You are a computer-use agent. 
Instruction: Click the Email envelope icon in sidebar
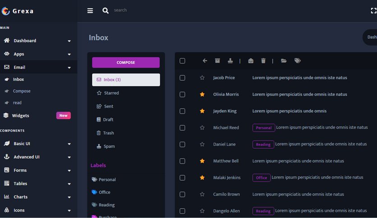click(x=7, y=67)
